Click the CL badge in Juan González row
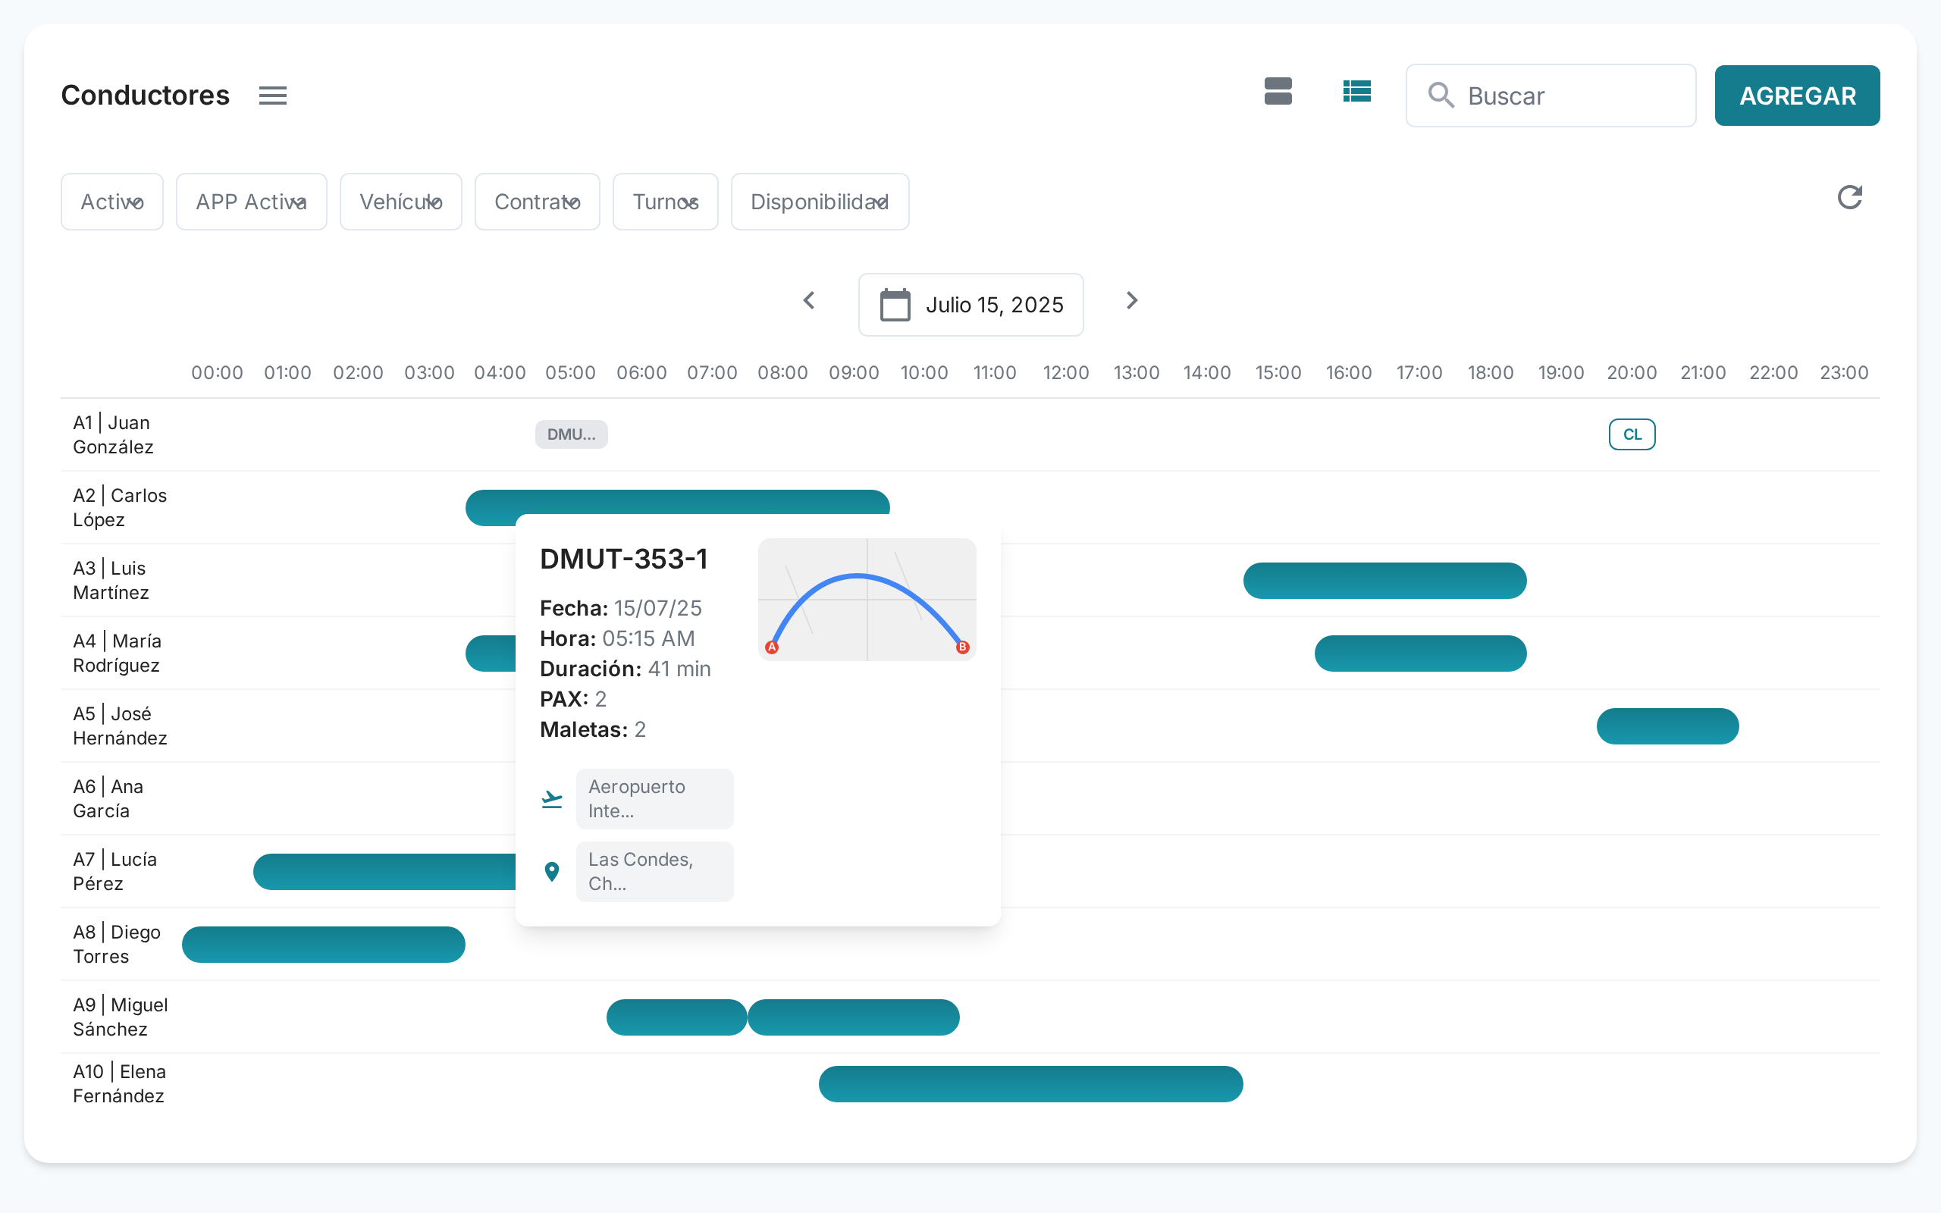 [1632, 435]
